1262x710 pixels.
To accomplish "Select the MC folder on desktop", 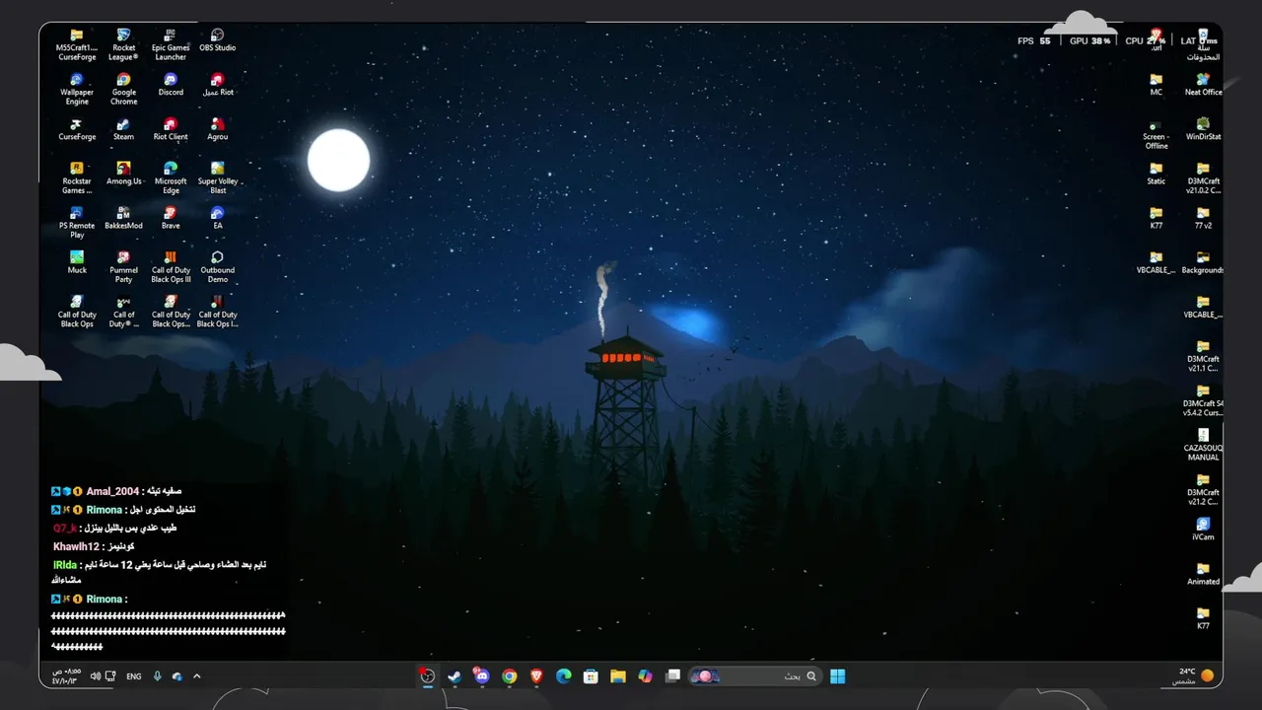I will 1156,85.
